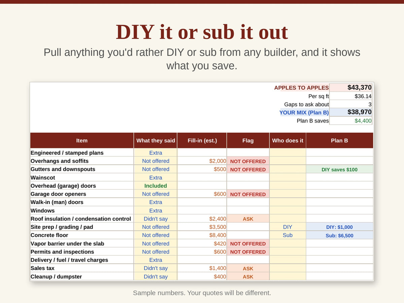The width and height of the screenshot is (404, 303).
Task: Click the $400 Cleanup estimate
Action: pos(202,276)
